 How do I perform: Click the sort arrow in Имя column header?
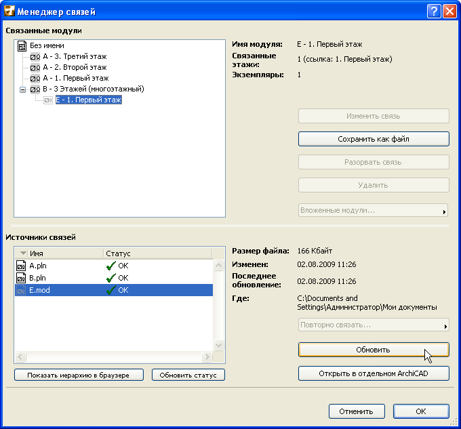23,253
